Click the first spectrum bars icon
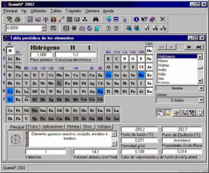 click(x=129, y=28)
